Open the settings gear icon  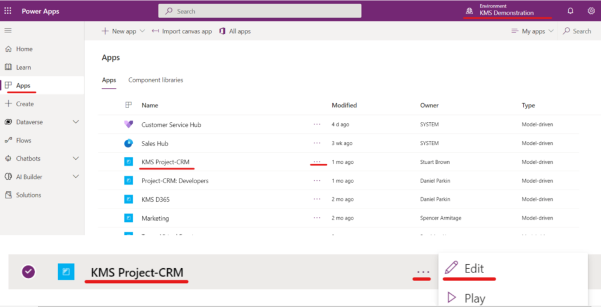pyautogui.click(x=591, y=11)
